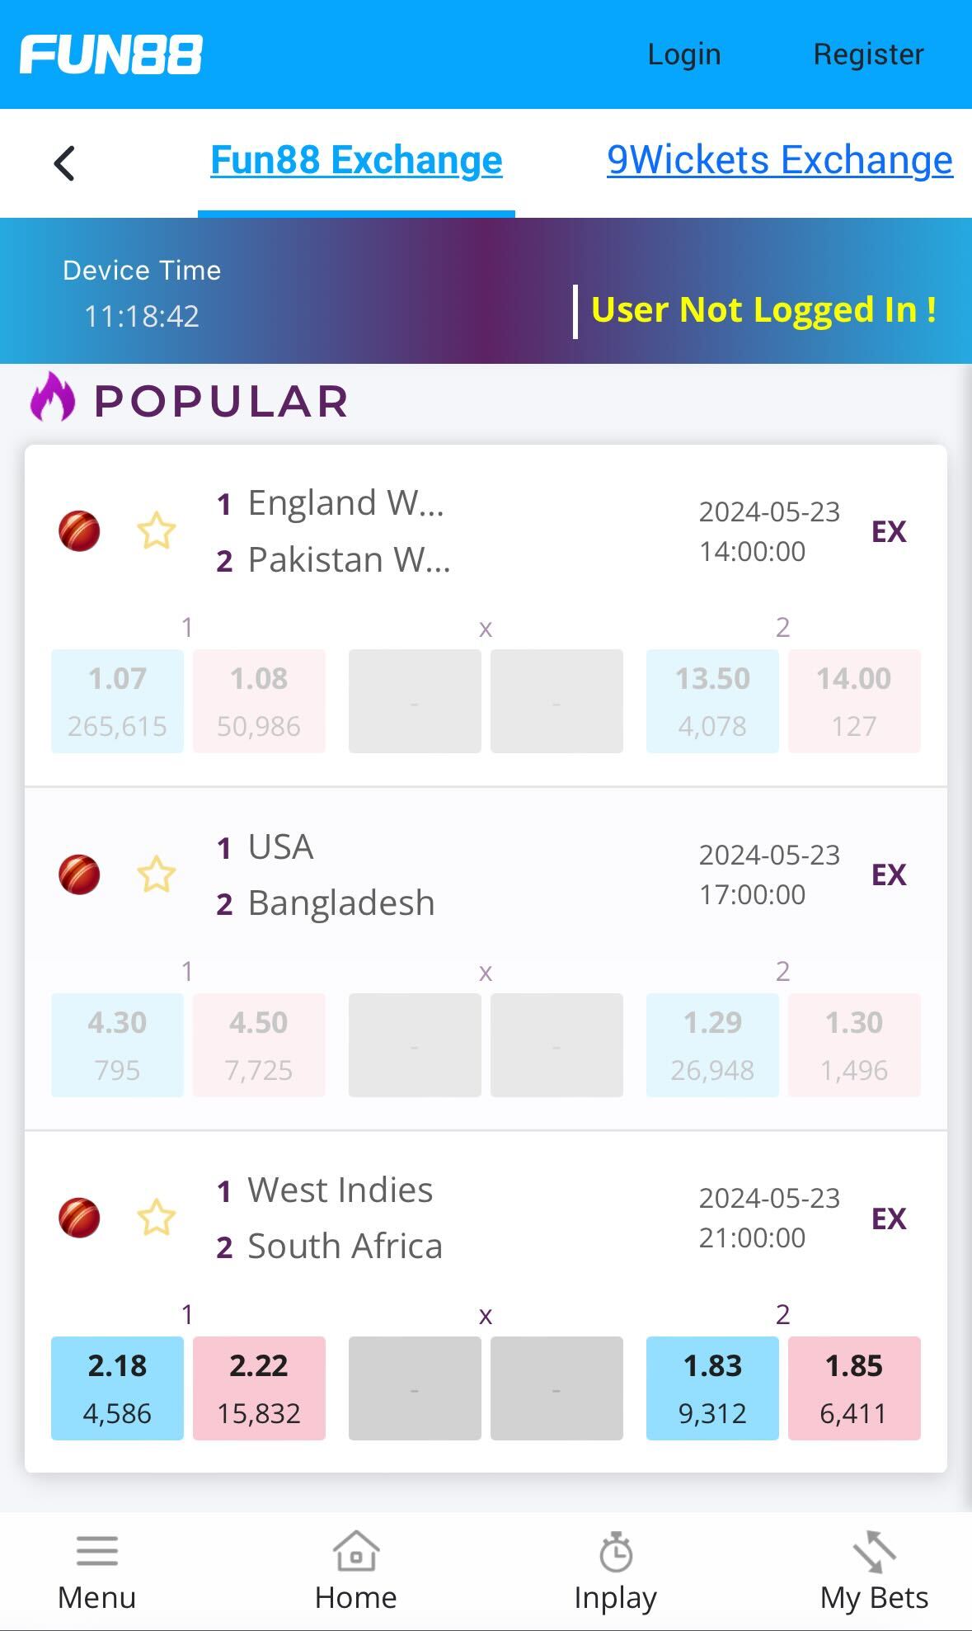972x1631 pixels.
Task: Click the flame icon beside POPULAR
Action: coord(49,401)
